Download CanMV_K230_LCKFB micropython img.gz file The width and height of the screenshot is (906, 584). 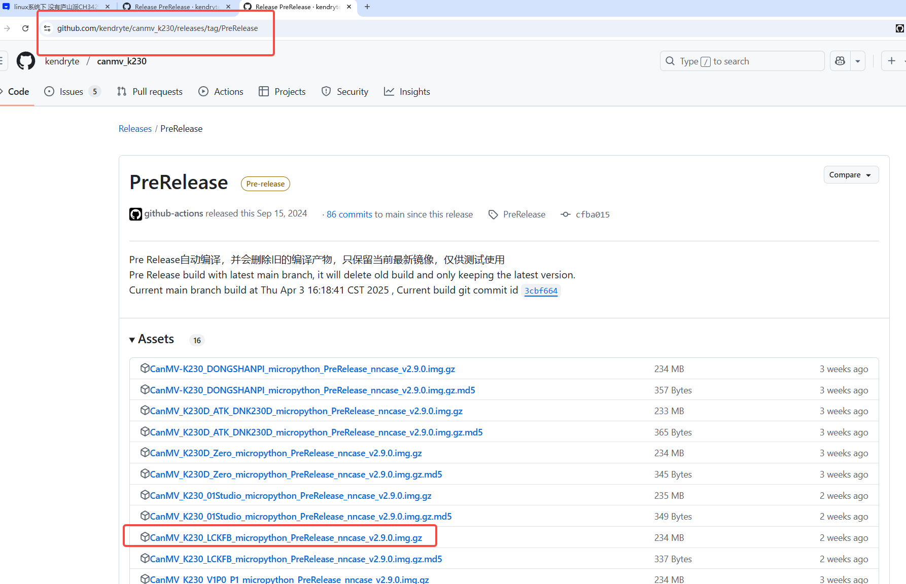(286, 538)
